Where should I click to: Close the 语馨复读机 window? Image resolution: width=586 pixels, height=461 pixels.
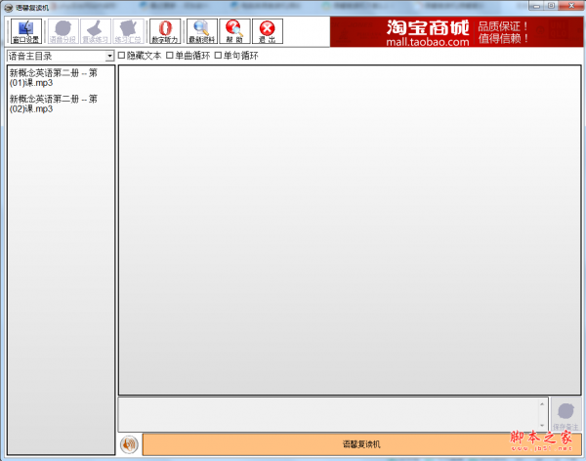(x=571, y=6)
